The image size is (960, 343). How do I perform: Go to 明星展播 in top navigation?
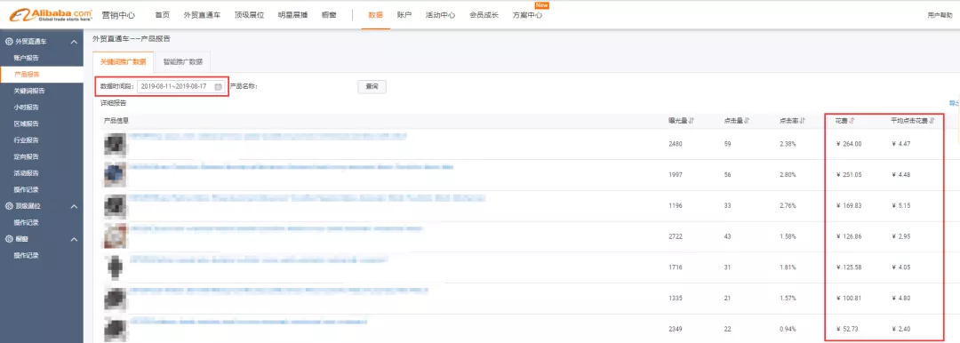292,15
